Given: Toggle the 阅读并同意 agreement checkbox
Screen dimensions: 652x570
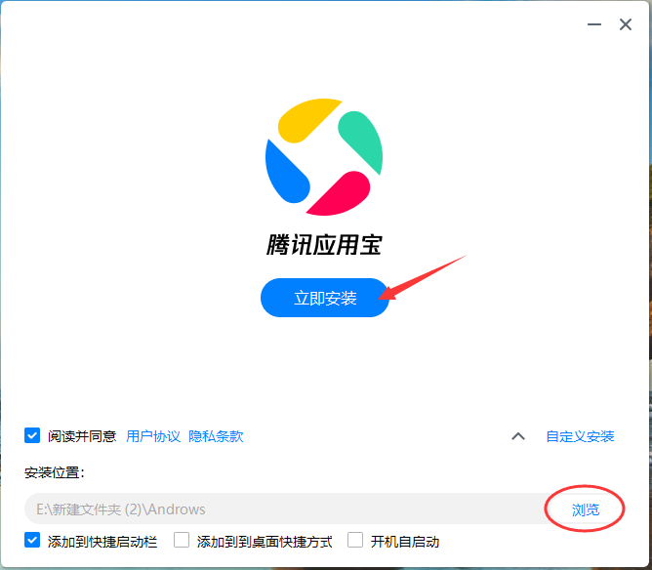Looking at the screenshot, I should click(32, 435).
